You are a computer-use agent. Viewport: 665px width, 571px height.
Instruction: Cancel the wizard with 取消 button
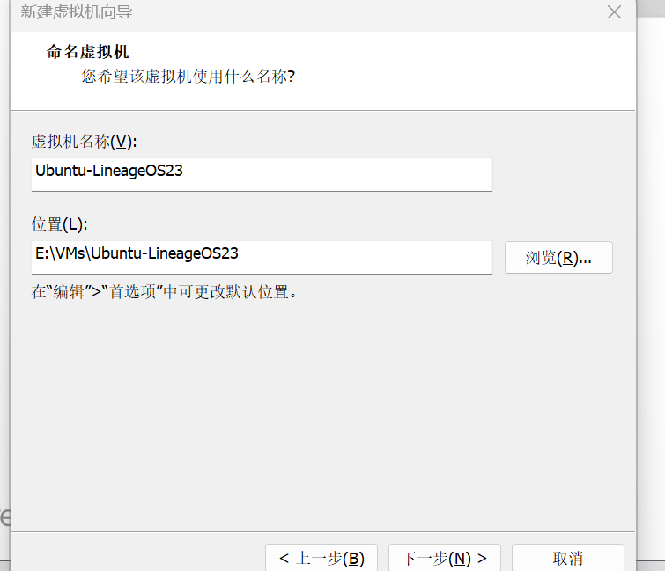coord(567,558)
